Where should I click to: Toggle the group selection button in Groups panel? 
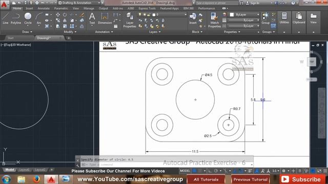273,26
